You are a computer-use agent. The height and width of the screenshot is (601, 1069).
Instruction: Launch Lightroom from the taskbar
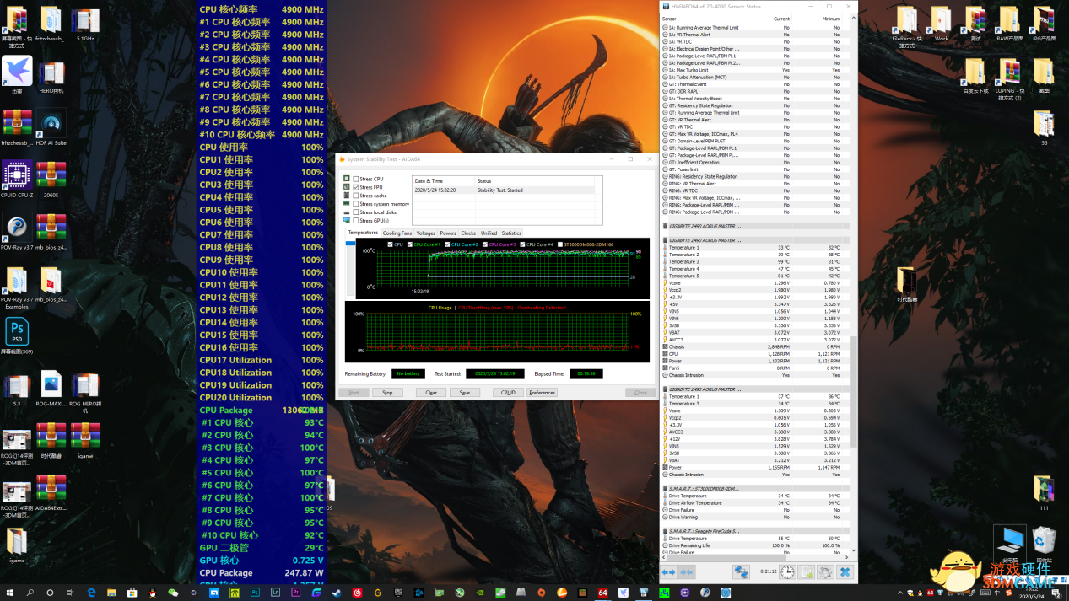(x=275, y=593)
